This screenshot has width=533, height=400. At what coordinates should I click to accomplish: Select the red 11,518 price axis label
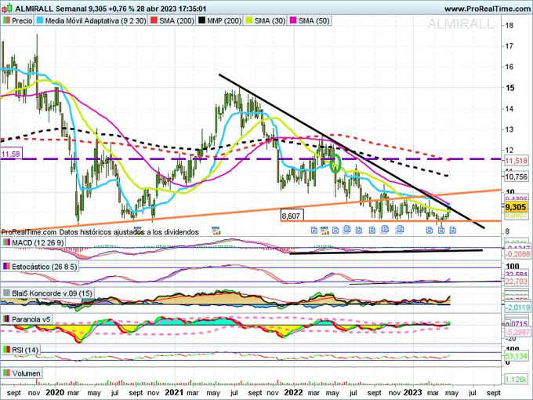pyautogui.click(x=516, y=161)
